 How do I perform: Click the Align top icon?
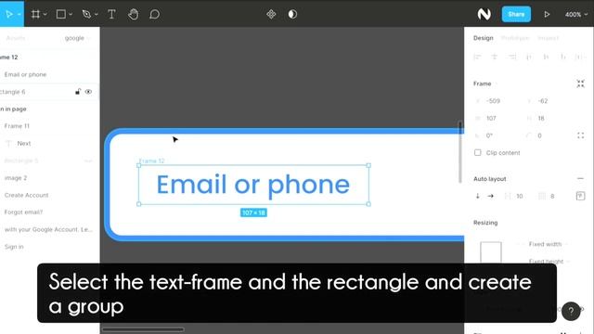[529, 57]
